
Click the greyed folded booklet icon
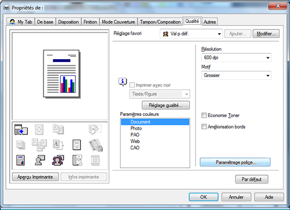coord(95,129)
